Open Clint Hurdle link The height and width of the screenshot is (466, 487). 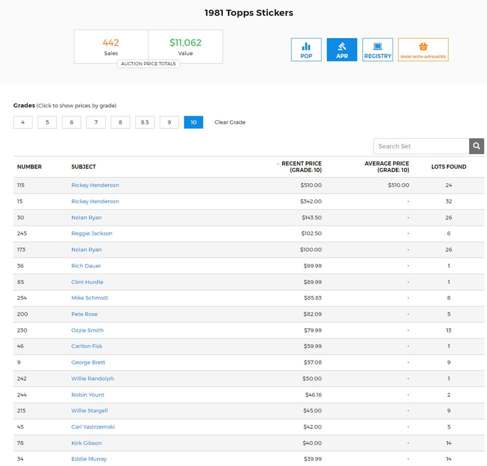pos(87,282)
